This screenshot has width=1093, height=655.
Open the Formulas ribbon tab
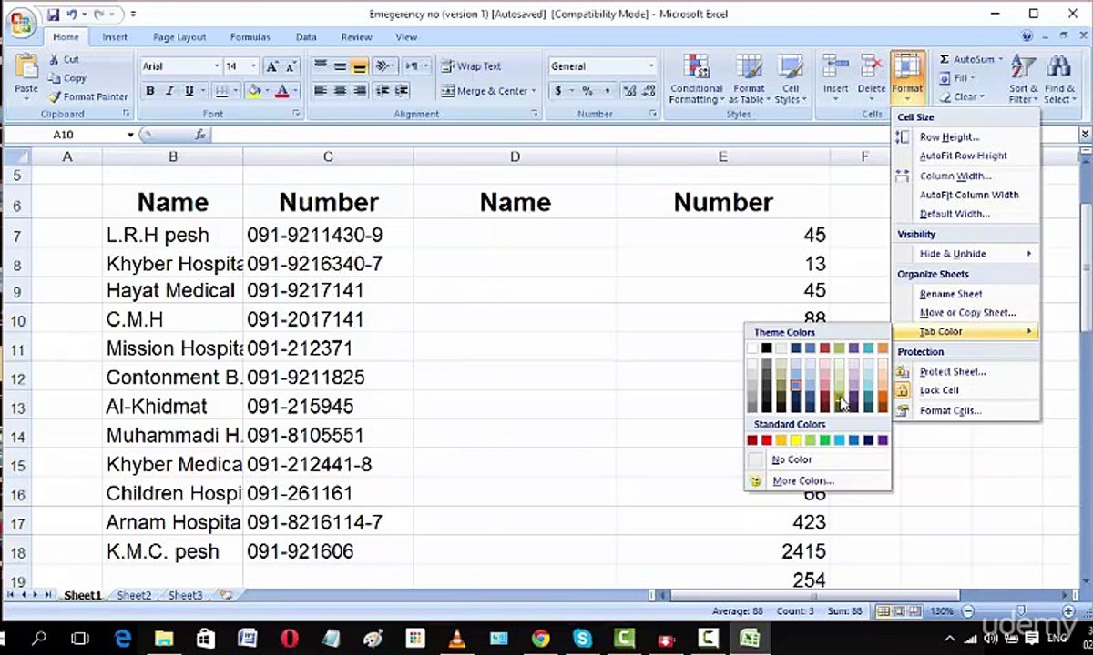pos(250,37)
